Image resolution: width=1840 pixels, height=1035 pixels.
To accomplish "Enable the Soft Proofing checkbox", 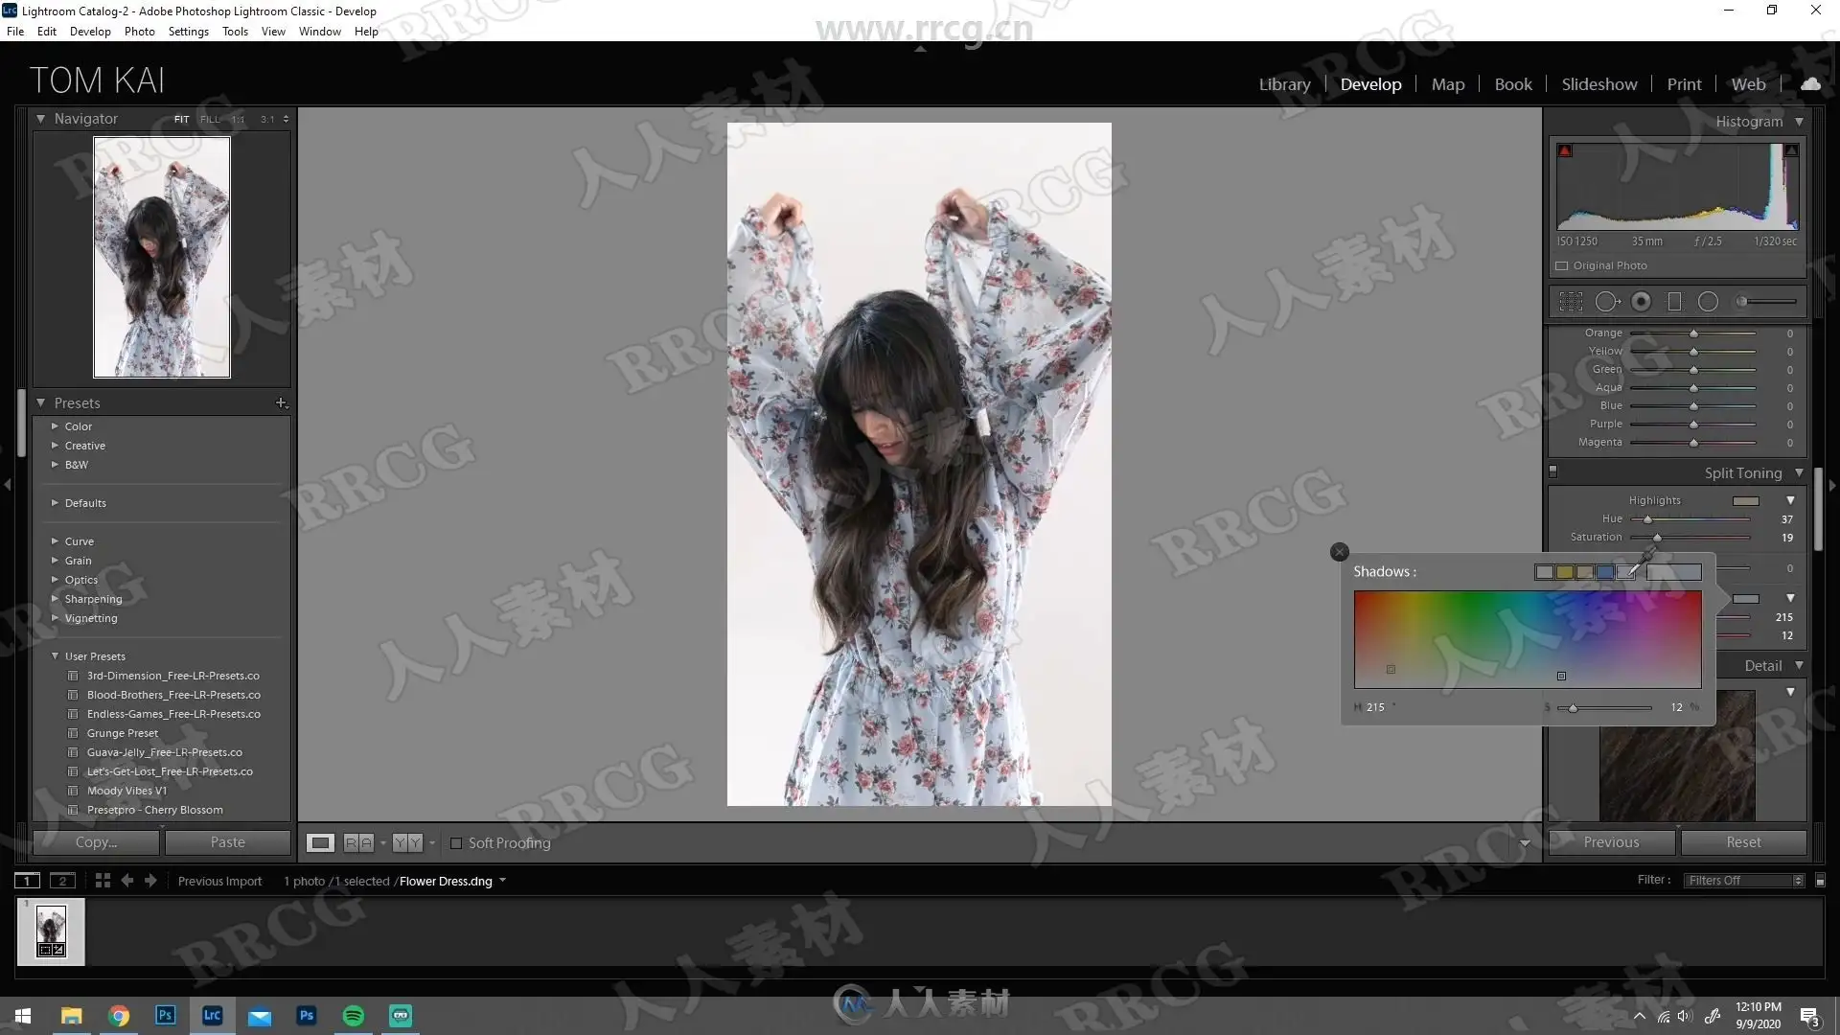I will (x=456, y=843).
